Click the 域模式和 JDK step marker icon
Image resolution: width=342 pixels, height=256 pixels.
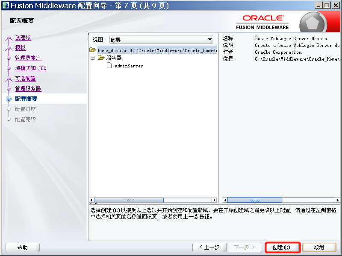coord(9,68)
